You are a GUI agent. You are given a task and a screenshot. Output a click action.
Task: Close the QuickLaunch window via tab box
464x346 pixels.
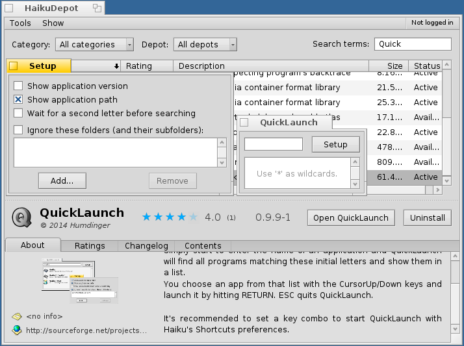tap(244, 122)
